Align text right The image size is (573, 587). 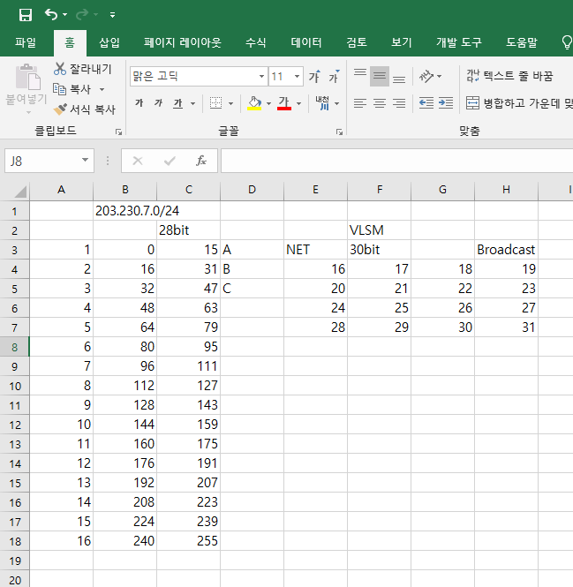[399, 103]
